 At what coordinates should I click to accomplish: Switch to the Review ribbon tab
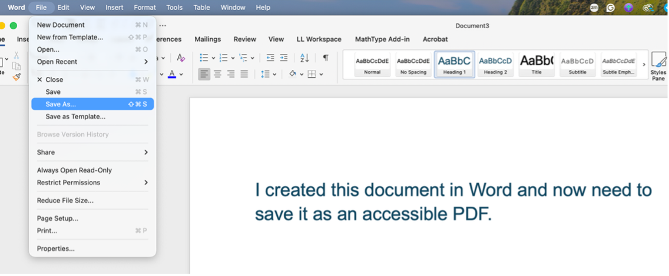click(x=245, y=39)
